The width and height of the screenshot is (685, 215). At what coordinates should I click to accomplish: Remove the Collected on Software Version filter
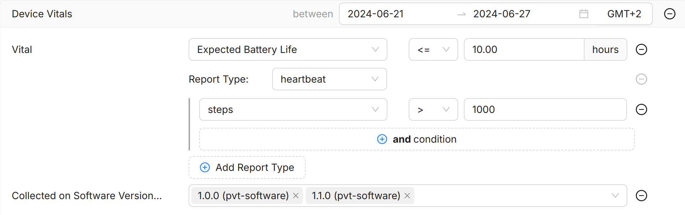tap(641, 196)
